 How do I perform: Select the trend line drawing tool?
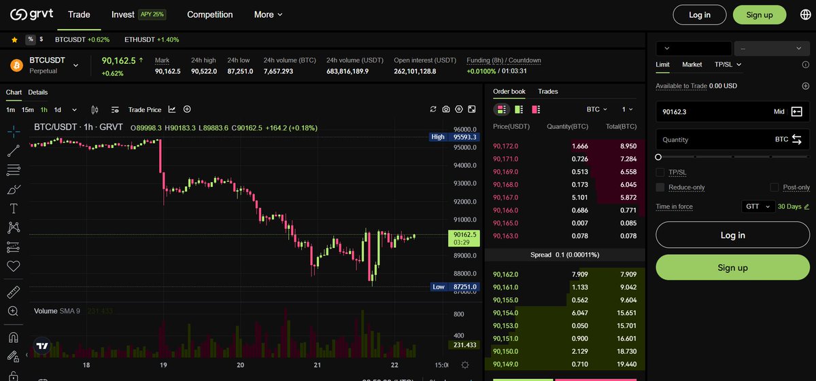pyautogui.click(x=14, y=150)
